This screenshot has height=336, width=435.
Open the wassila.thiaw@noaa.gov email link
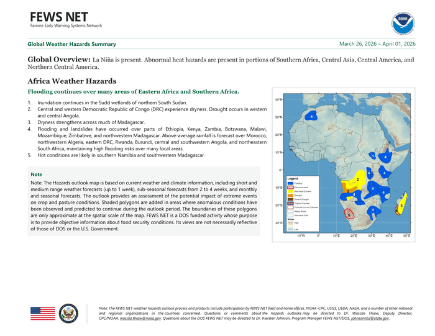click(140, 318)
